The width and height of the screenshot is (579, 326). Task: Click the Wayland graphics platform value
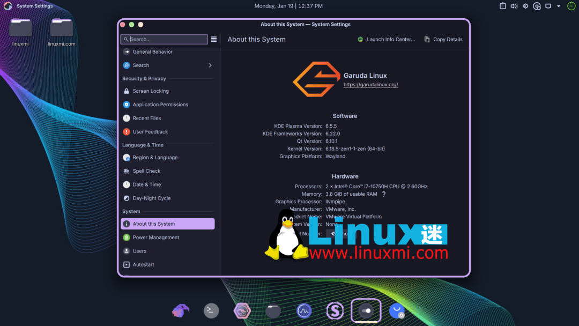coord(335,156)
